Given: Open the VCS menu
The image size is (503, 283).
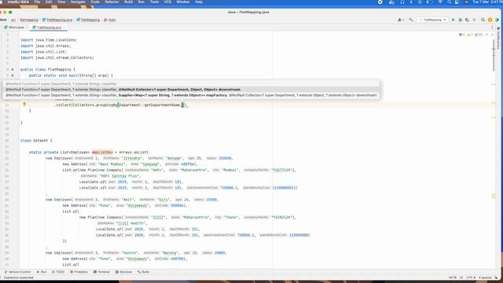Looking at the screenshot, I should coord(167,2).
